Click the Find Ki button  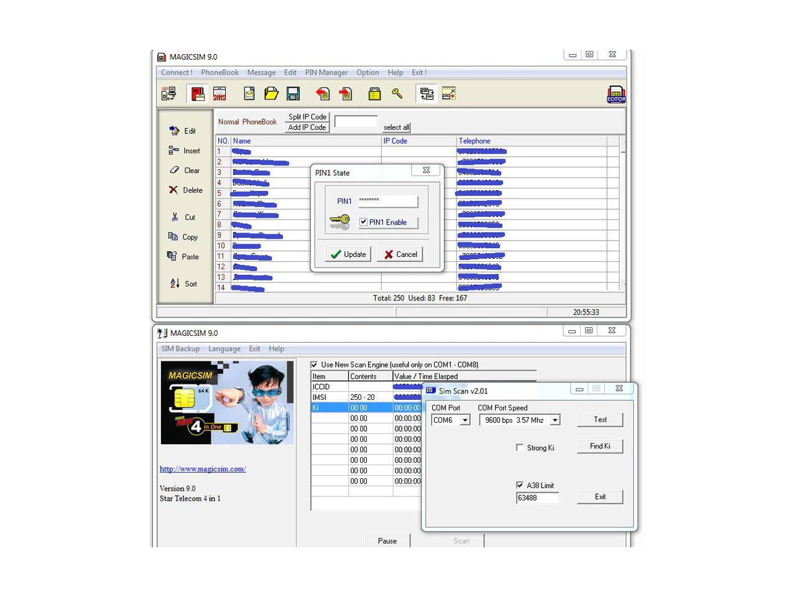[x=599, y=446]
